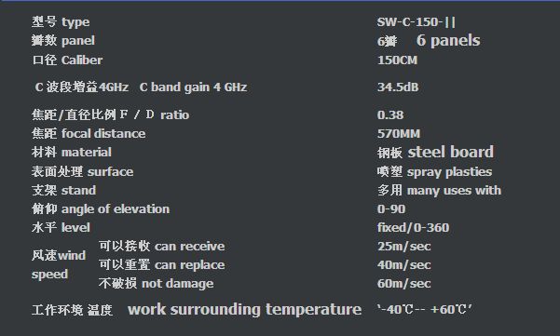Viewport: 560px width, 336px height.
Task: Select the -40℃-- +60℃ temperature range
Action: click(x=425, y=309)
